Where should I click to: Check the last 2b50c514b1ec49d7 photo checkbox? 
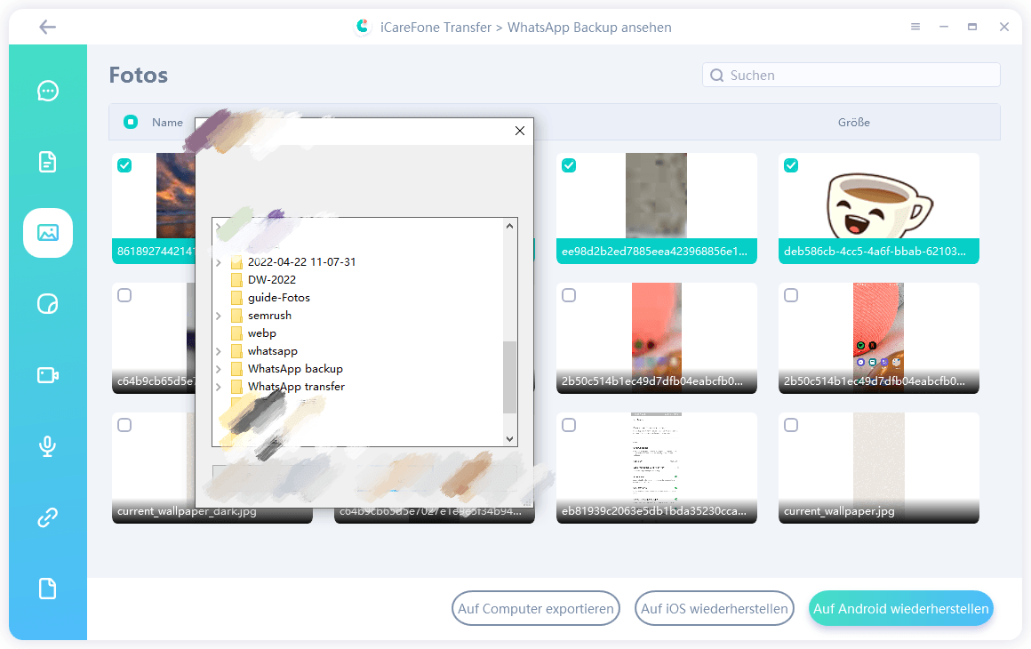791,295
